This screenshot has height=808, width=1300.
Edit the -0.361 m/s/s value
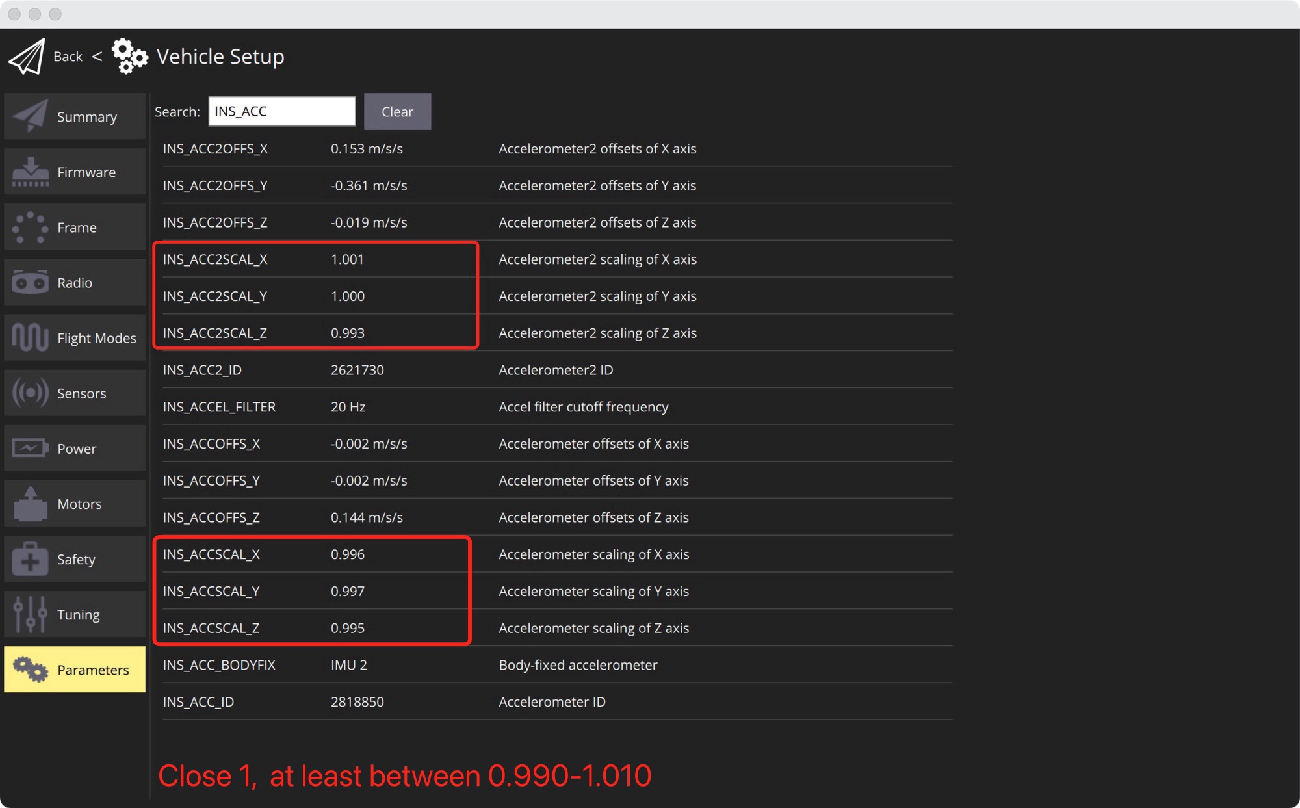point(369,186)
